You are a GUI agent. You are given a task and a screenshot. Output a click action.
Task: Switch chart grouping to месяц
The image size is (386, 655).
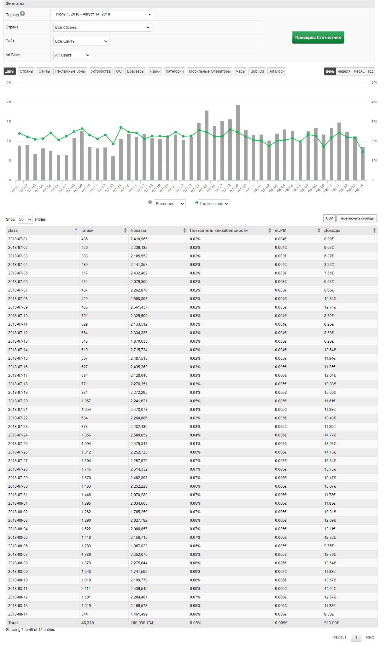tap(359, 71)
